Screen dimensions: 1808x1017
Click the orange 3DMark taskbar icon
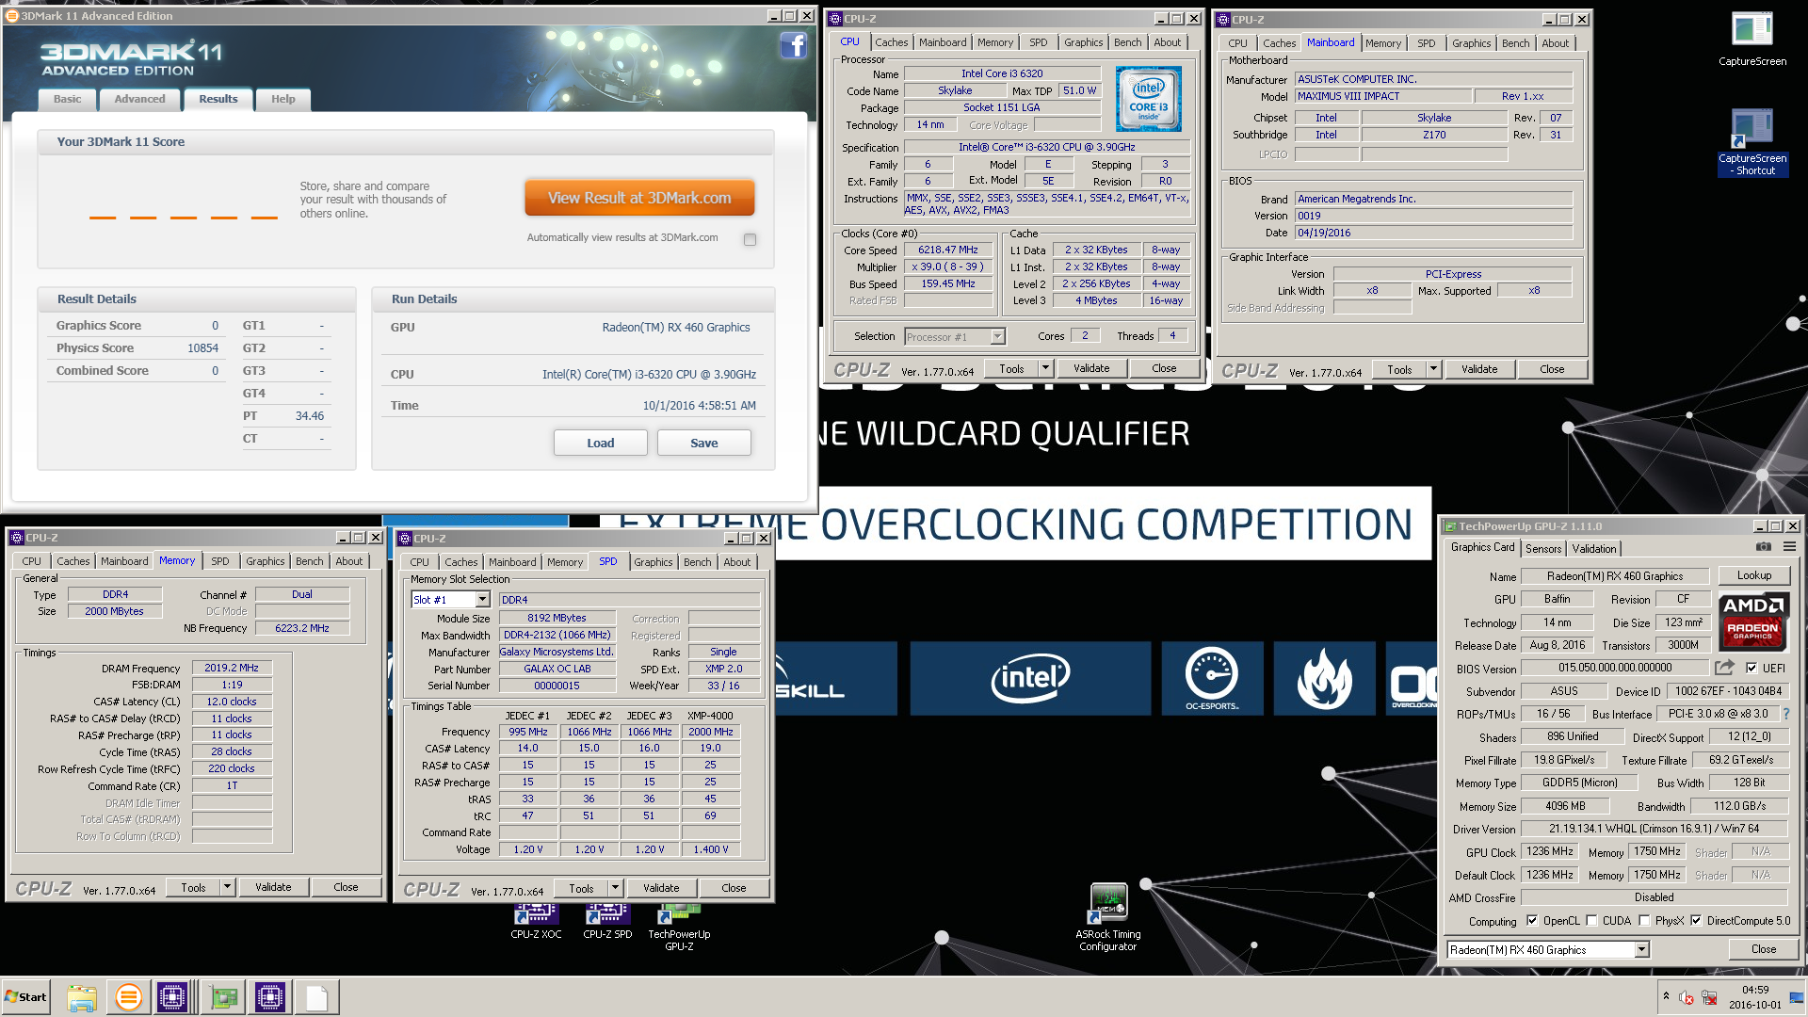[128, 997]
